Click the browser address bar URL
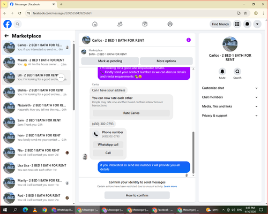Screen dimensions: 268x214 (x=62, y=13)
